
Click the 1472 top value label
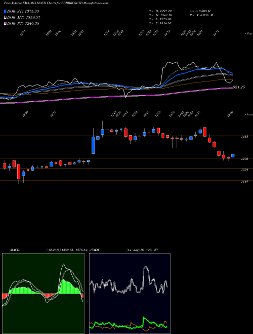167,33
